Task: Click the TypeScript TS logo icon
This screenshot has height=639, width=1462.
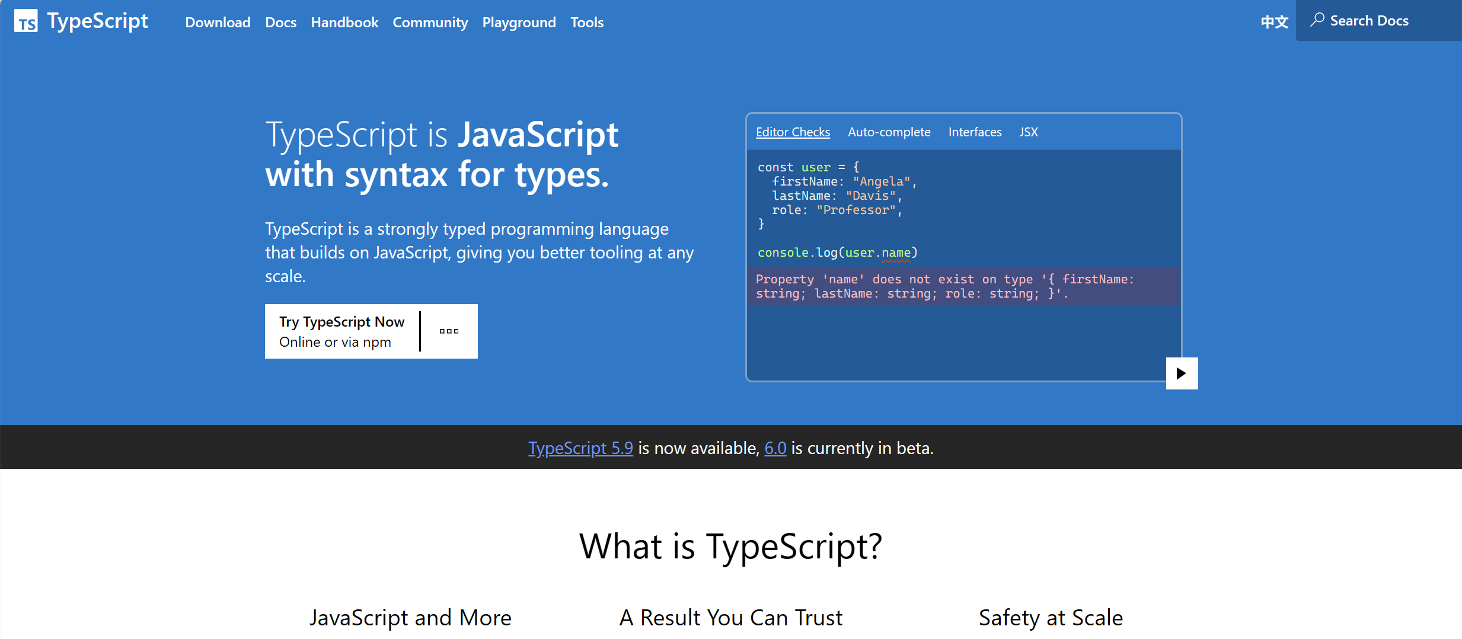Action: 26,20
